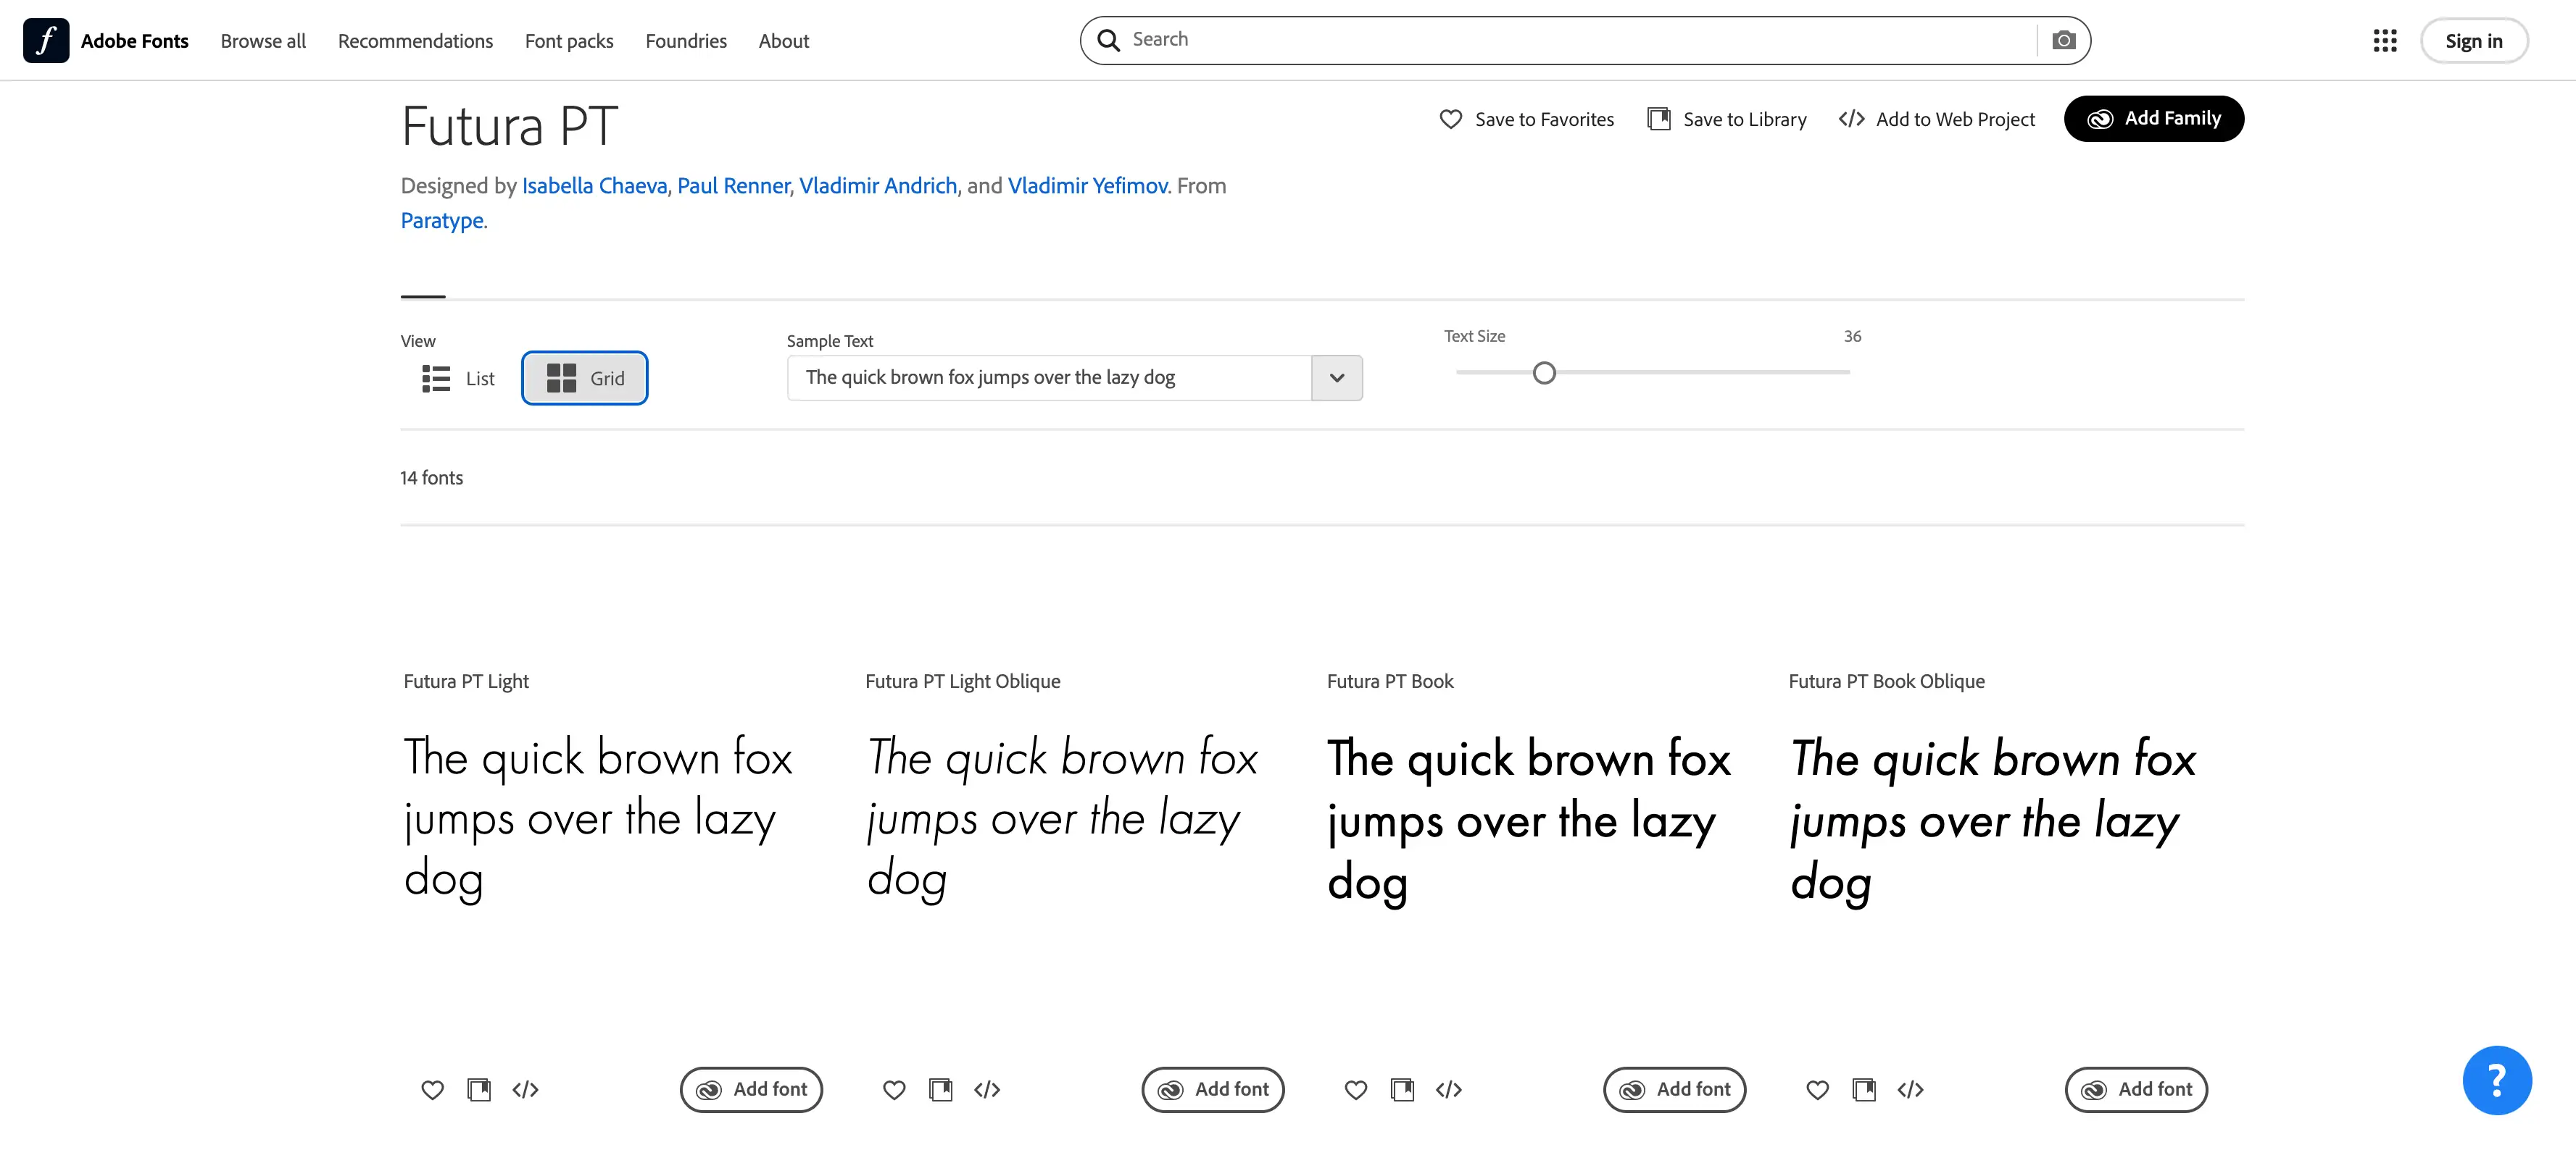Add font Futura PT Book
Viewport: 2576px width, 1150px height.
coord(1675,1089)
